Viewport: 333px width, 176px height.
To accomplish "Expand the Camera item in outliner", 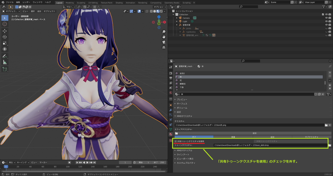I will pos(177,18).
